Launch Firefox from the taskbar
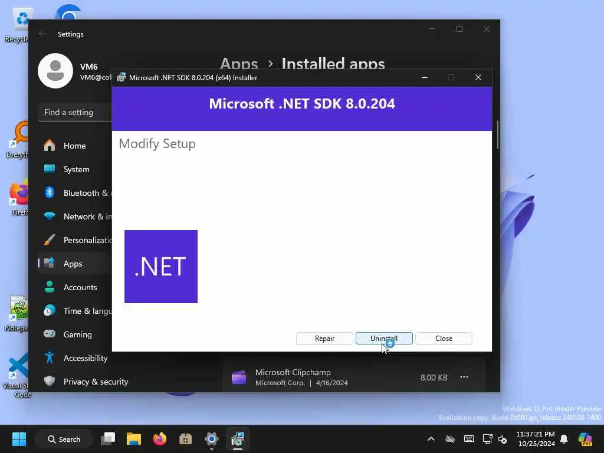Image resolution: width=604 pixels, height=453 pixels. click(159, 439)
